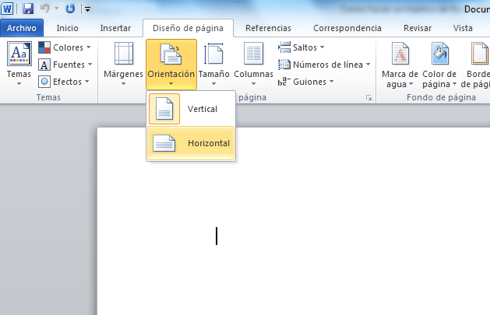Click the Saltos page break icon
Viewport: 490px width, 315px height.
(284, 47)
